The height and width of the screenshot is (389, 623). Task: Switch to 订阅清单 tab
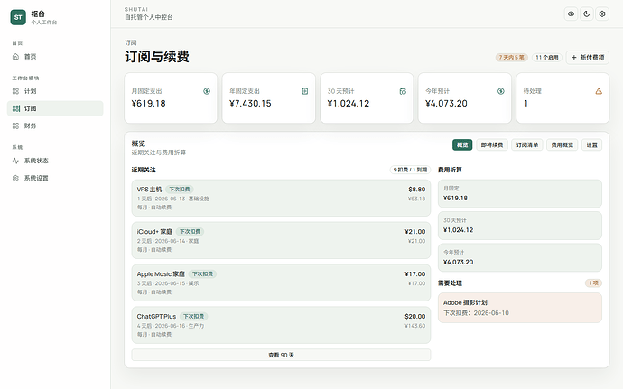(527, 145)
